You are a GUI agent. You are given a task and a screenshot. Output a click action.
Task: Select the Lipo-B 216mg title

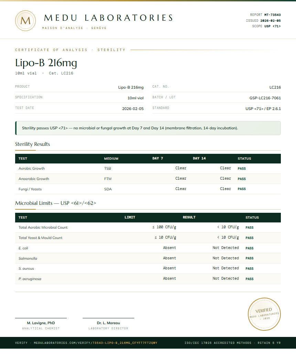46,63
